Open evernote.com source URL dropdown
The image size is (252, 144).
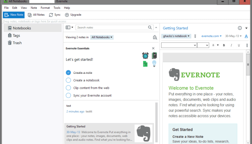click(x=211, y=36)
